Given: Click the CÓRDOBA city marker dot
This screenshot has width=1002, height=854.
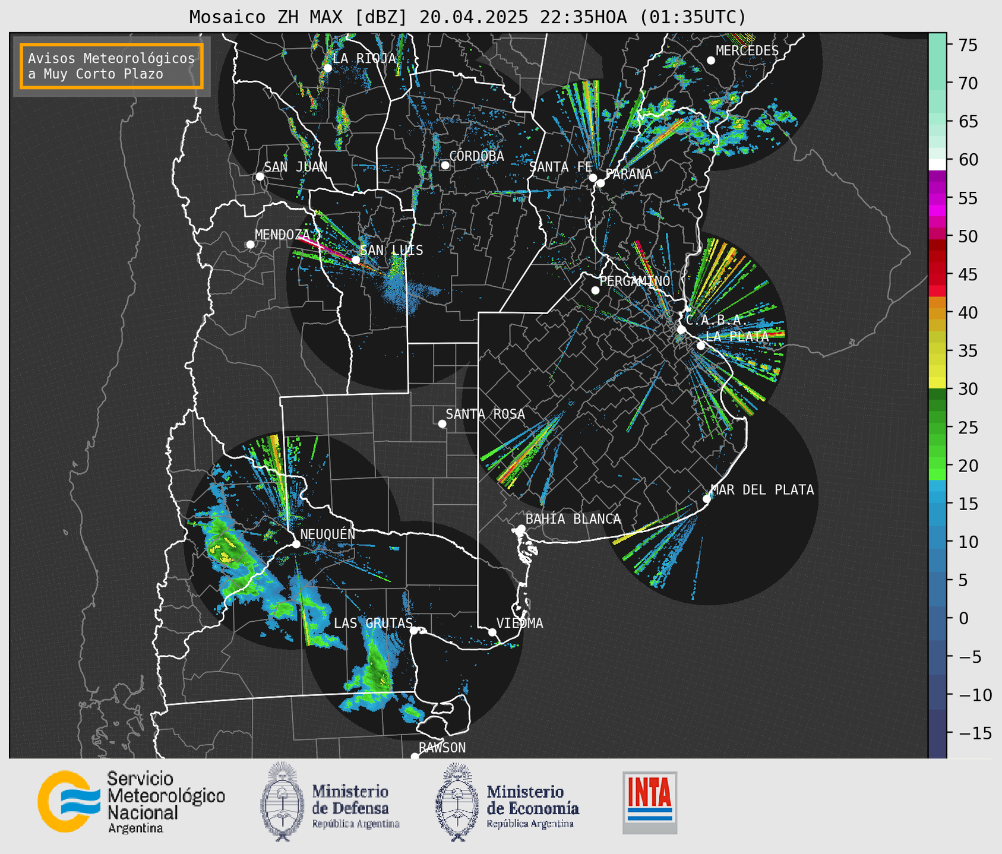Looking at the screenshot, I should (x=445, y=165).
